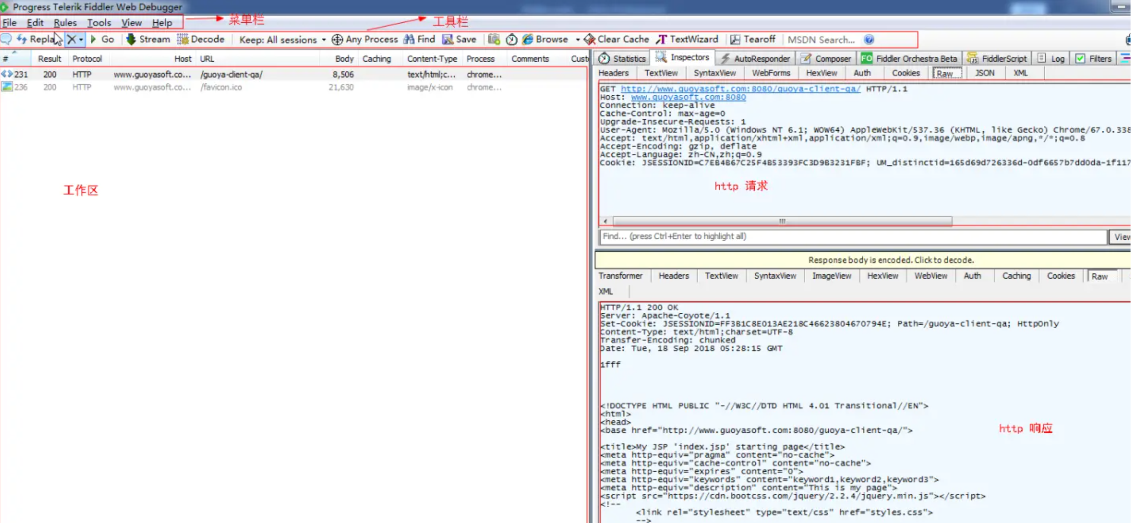Open the TextWizard tool
Image resolution: width=1131 pixels, height=523 pixels.
(687, 39)
